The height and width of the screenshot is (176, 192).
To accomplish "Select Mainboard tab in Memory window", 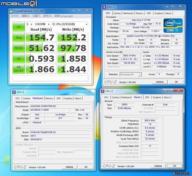I will [x=127, y=97].
